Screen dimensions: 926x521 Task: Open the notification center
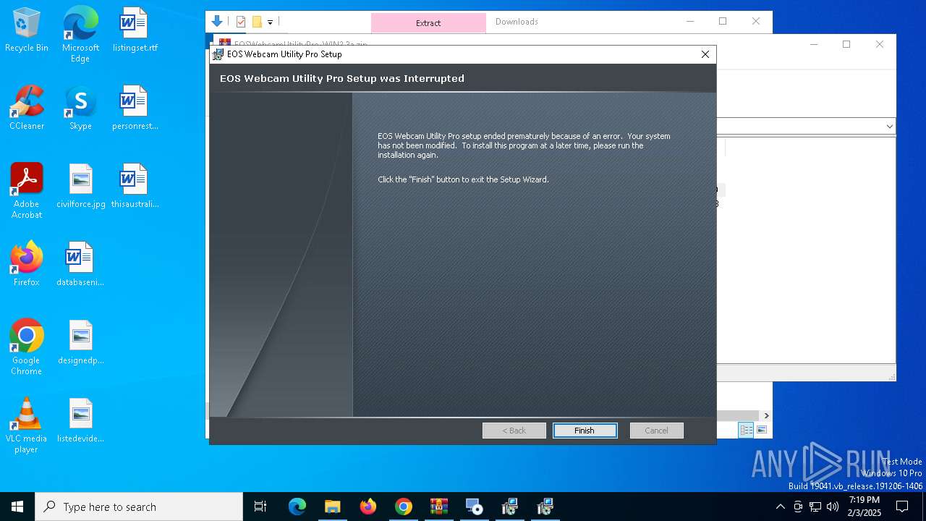click(x=902, y=507)
